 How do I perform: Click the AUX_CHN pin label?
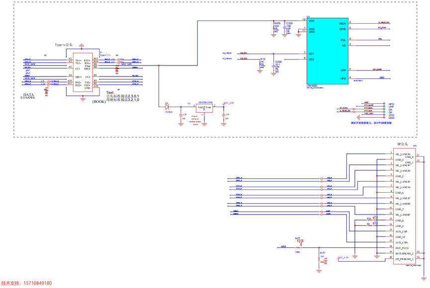402,242
